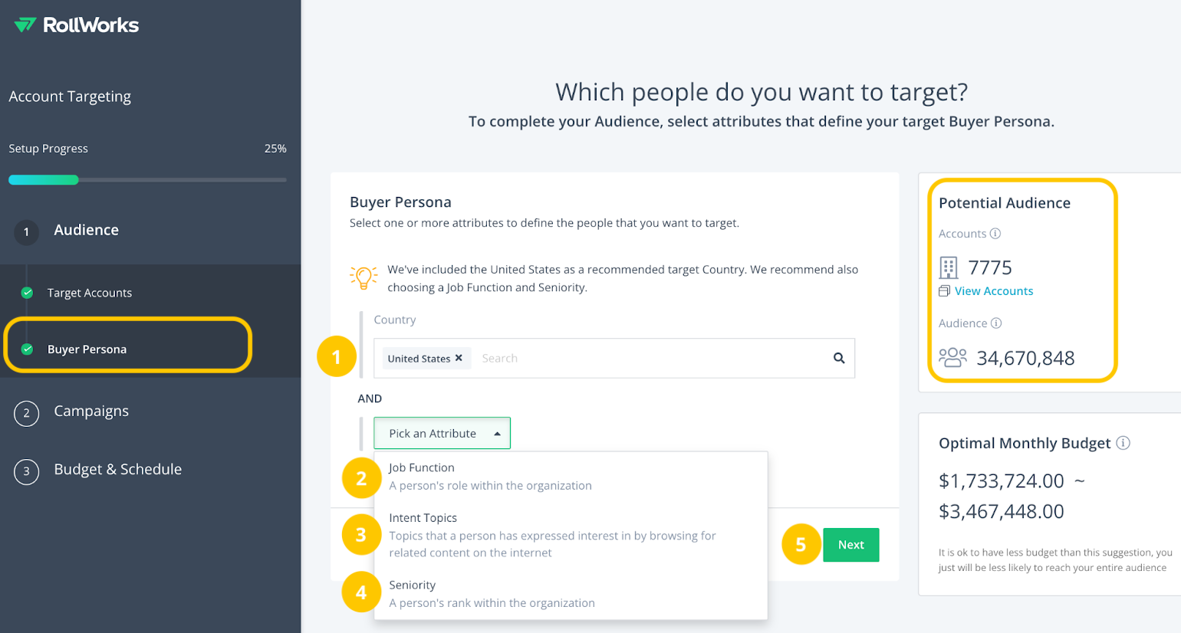The height and width of the screenshot is (633, 1181).
Task: Click the building accounts icon
Action: point(949,267)
